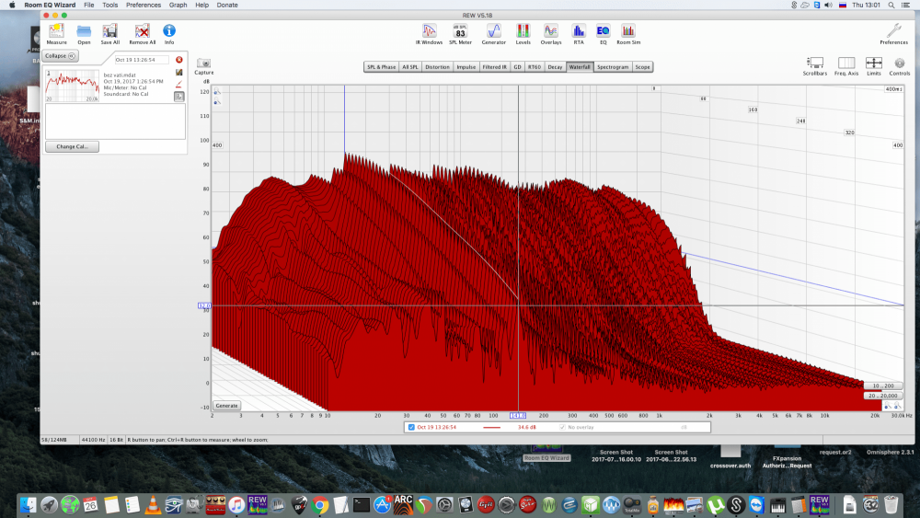Viewport: 920px width, 518px height.
Task: Open the RTA tool
Action: tap(579, 34)
